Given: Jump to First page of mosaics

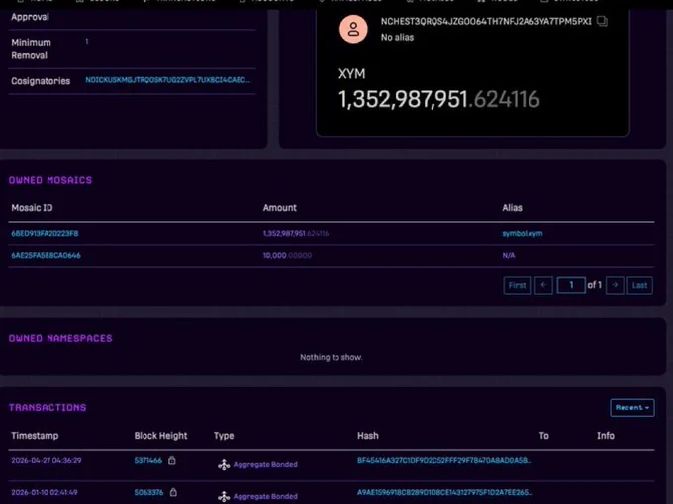Looking at the screenshot, I should tap(518, 285).
